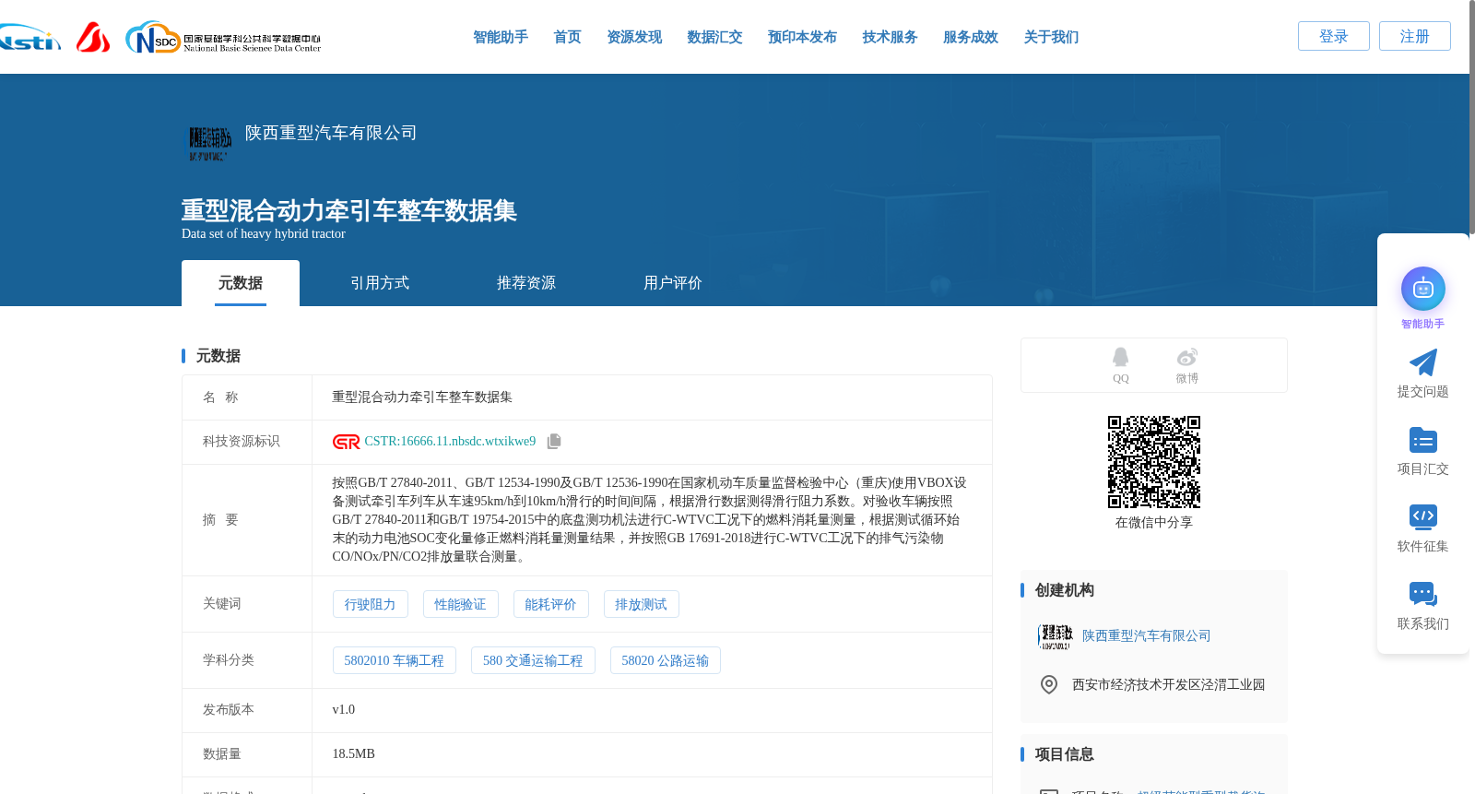Screen dimensions: 1475x794
Task: Copy the CSTR identifier with copy icon
Action: pyautogui.click(x=554, y=442)
